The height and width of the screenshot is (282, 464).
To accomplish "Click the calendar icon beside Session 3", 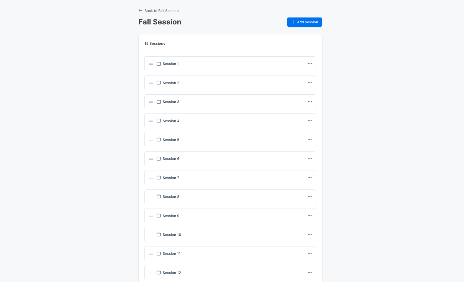I will pos(159,102).
